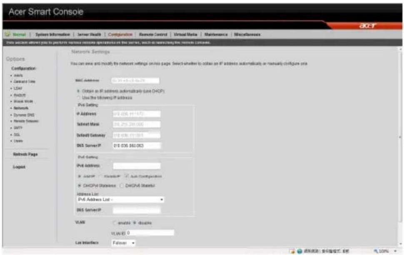Open SSL settings in the sidebar
The width and height of the screenshot is (404, 255).
click(17, 135)
